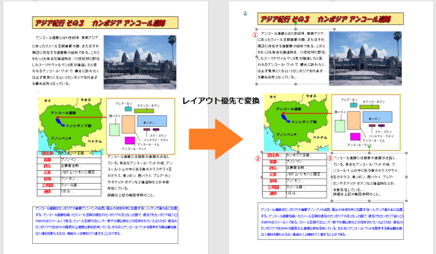The height and width of the screenshot is (254, 436).
Task: Click the orange rectangle in left page diagram
Action: click(129, 125)
